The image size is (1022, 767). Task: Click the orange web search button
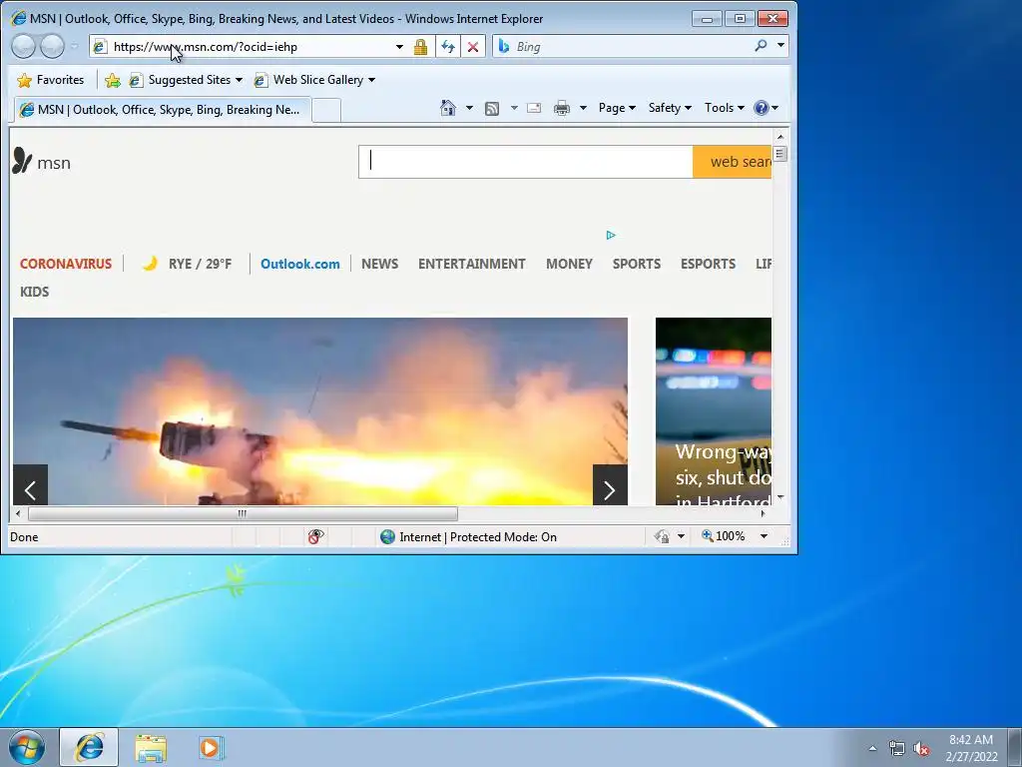click(x=732, y=162)
